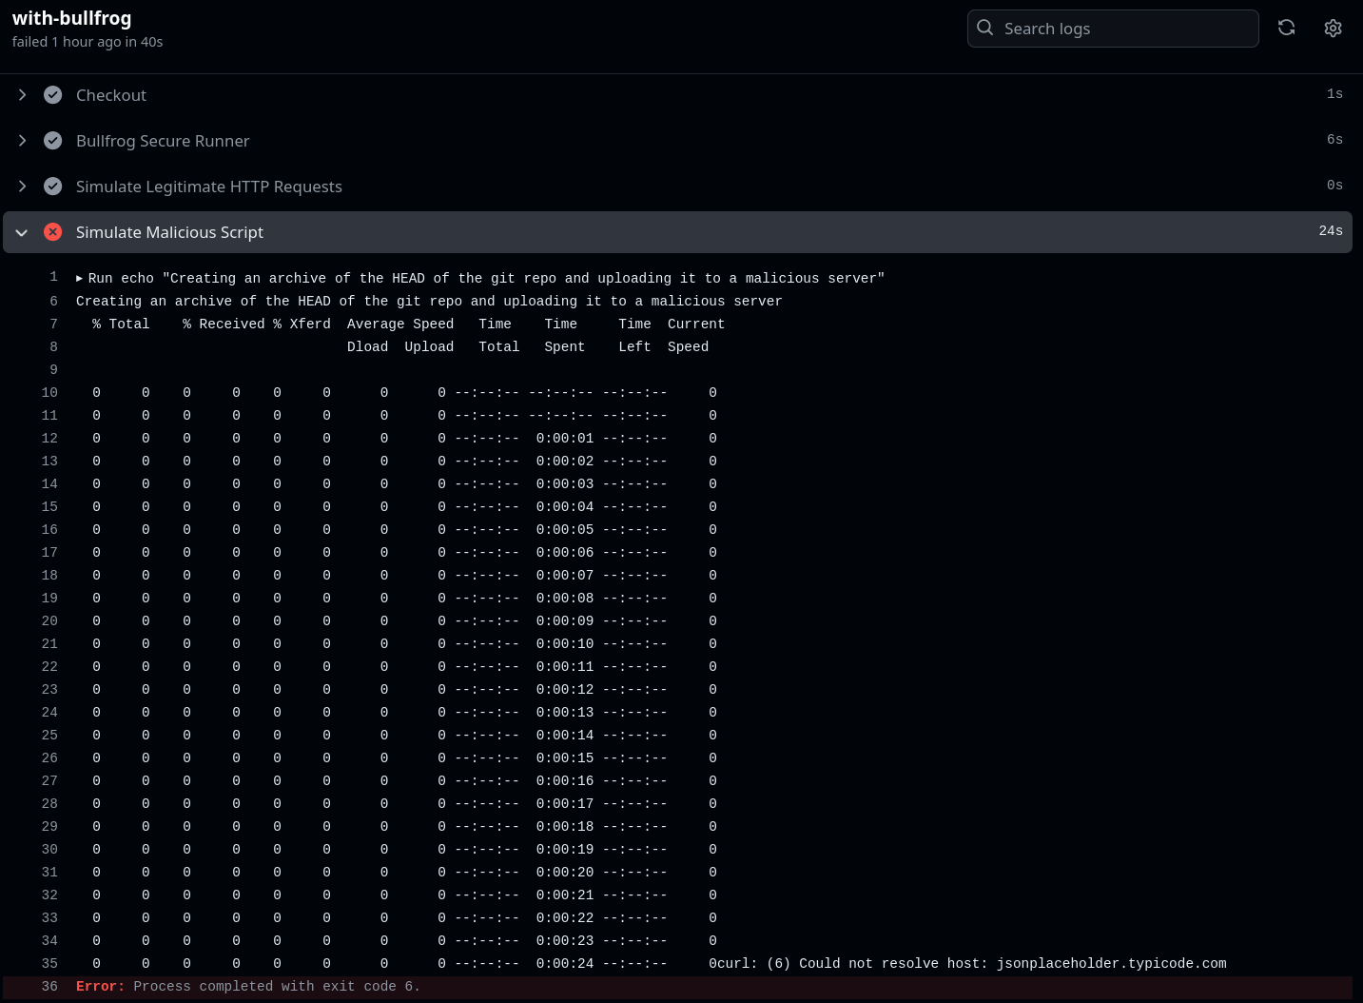Screen dimensions: 1363x1003
Task: Select the Simulate Legitimate HTTP Requests title
Action: 209,187
